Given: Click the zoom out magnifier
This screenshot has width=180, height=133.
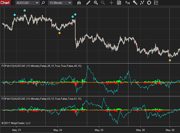Looking at the screenshot, I should pyautogui.click(x=103, y=3).
